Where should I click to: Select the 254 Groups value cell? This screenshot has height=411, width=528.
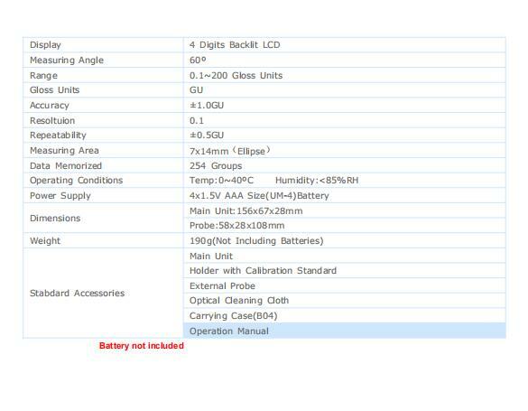point(345,165)
